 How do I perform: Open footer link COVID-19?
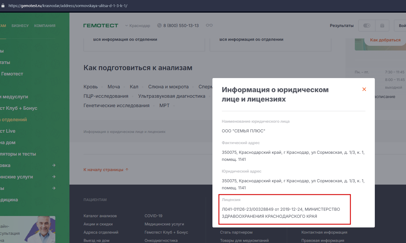[153, 216]
